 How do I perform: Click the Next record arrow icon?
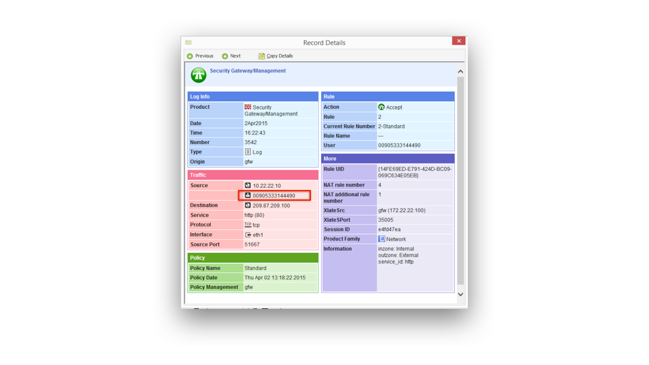[x=225, y=56]
